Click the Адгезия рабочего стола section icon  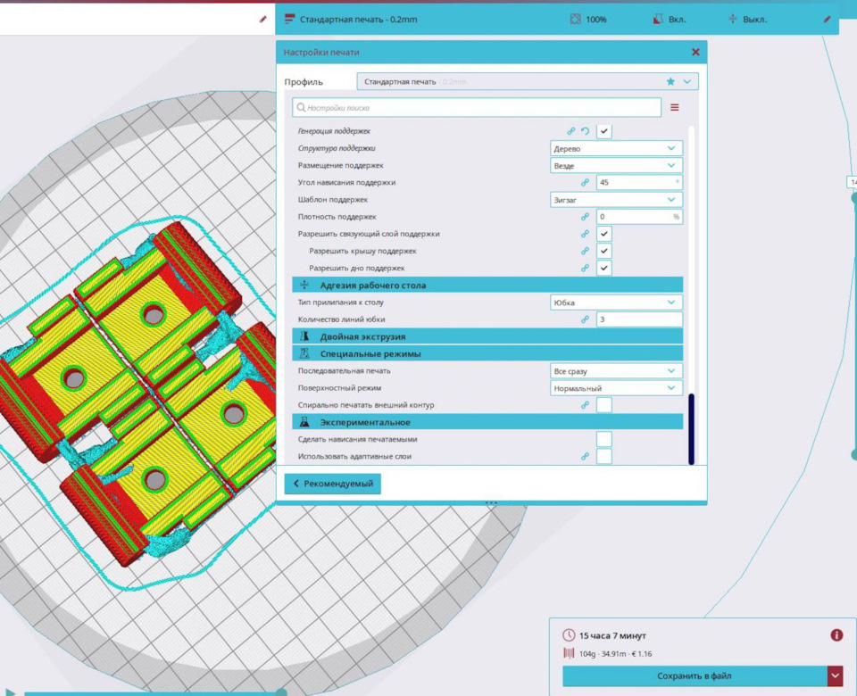tap(304, 285)
